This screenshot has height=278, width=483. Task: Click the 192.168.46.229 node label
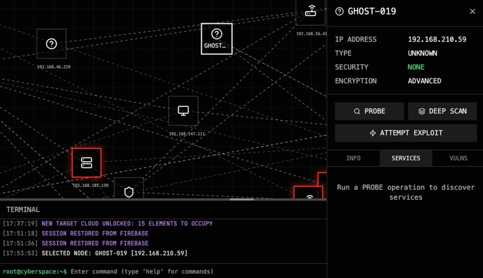[53, 67]
